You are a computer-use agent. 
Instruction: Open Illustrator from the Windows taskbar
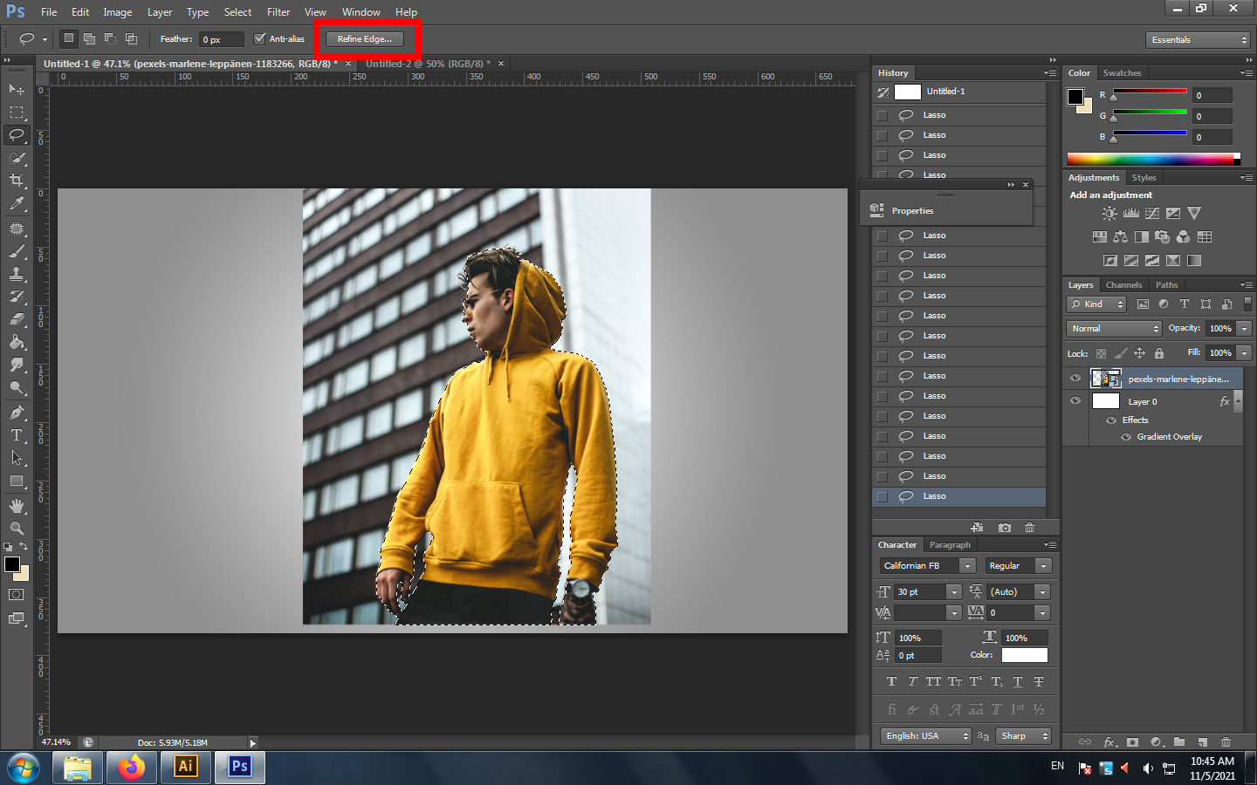[186, 767]
